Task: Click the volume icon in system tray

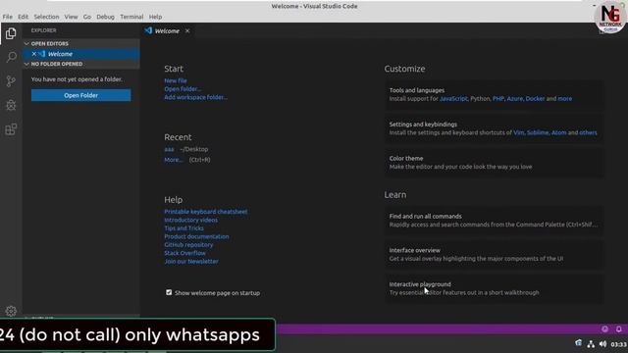Action: pos(602,344)
